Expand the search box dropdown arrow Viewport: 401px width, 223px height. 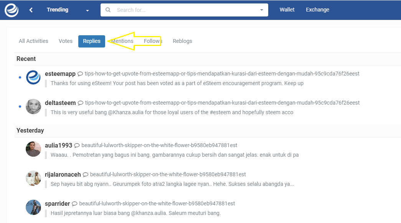click(261, 10)
